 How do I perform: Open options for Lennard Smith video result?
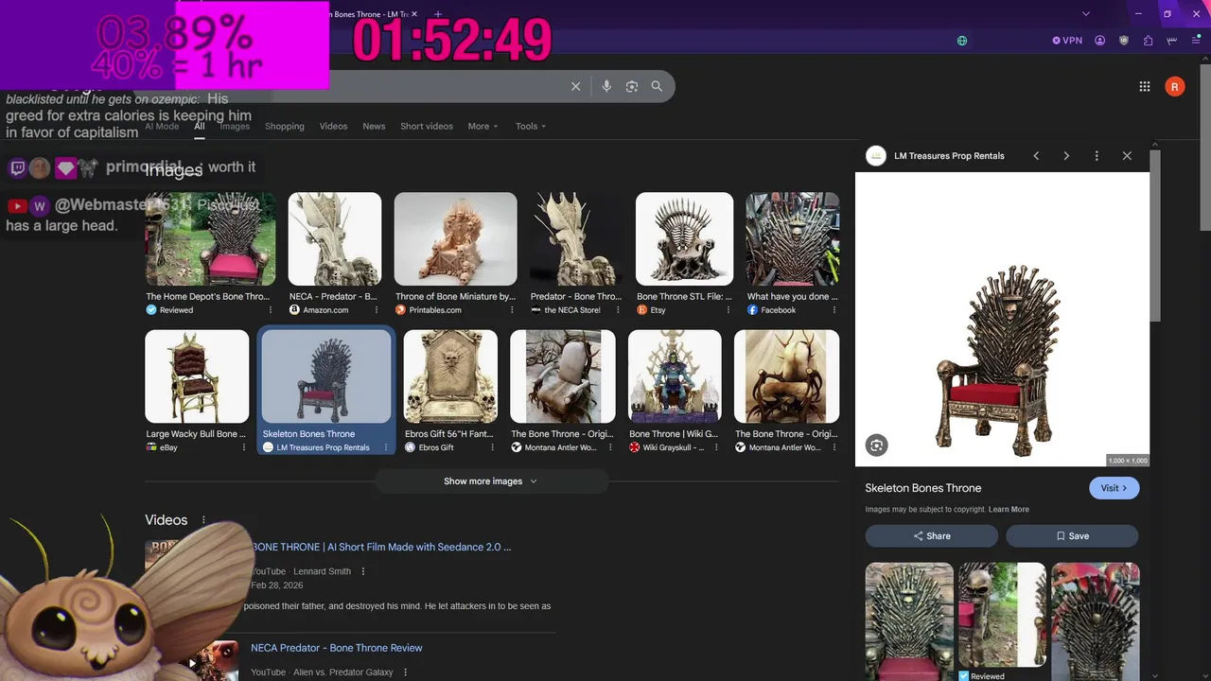[x=363, y=571]
